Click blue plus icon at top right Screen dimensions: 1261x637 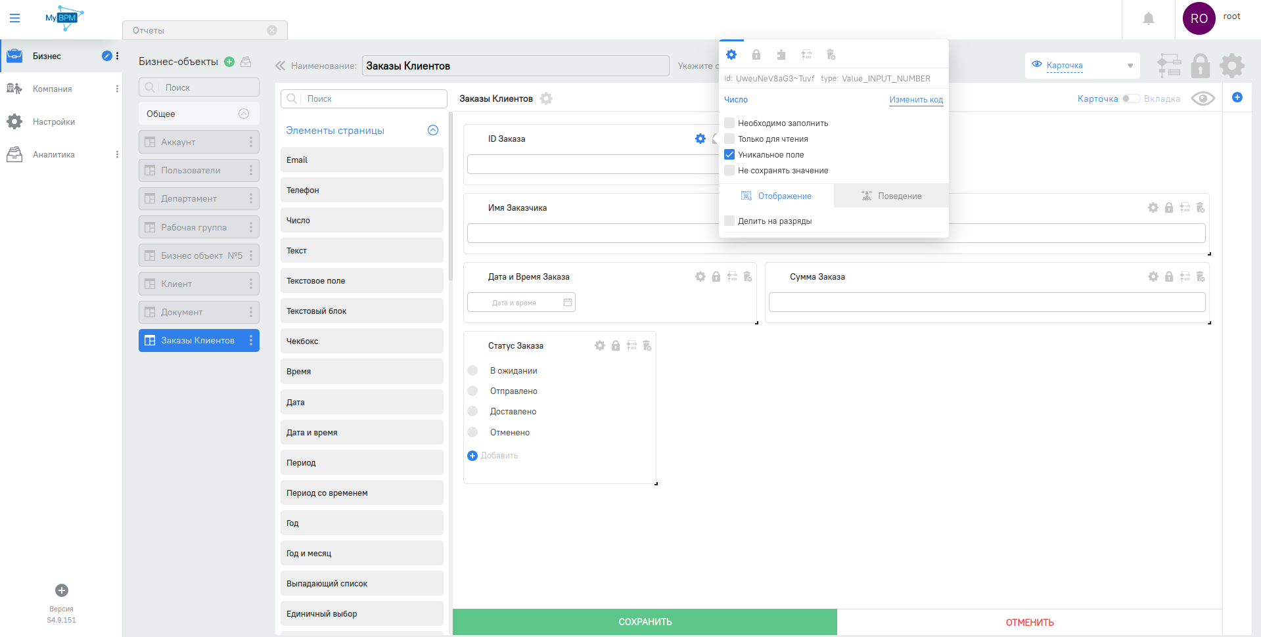(1237, 97)
